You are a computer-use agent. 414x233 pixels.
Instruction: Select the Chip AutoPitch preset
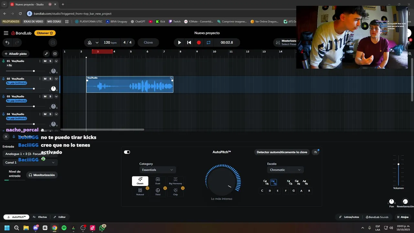175,192
